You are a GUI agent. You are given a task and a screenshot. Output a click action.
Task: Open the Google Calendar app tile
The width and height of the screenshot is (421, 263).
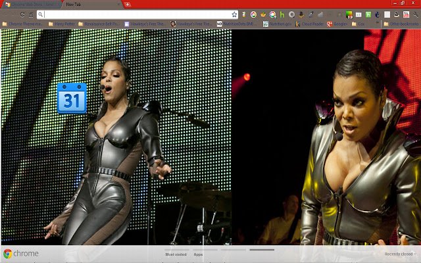pos(72,98)
